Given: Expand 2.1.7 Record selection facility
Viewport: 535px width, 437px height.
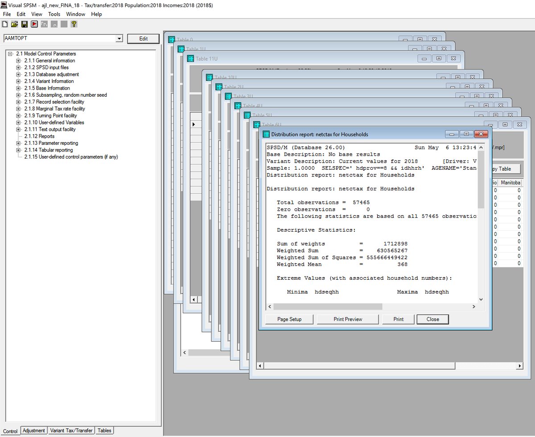Looking at the screenshot, I should pos(18,102).
